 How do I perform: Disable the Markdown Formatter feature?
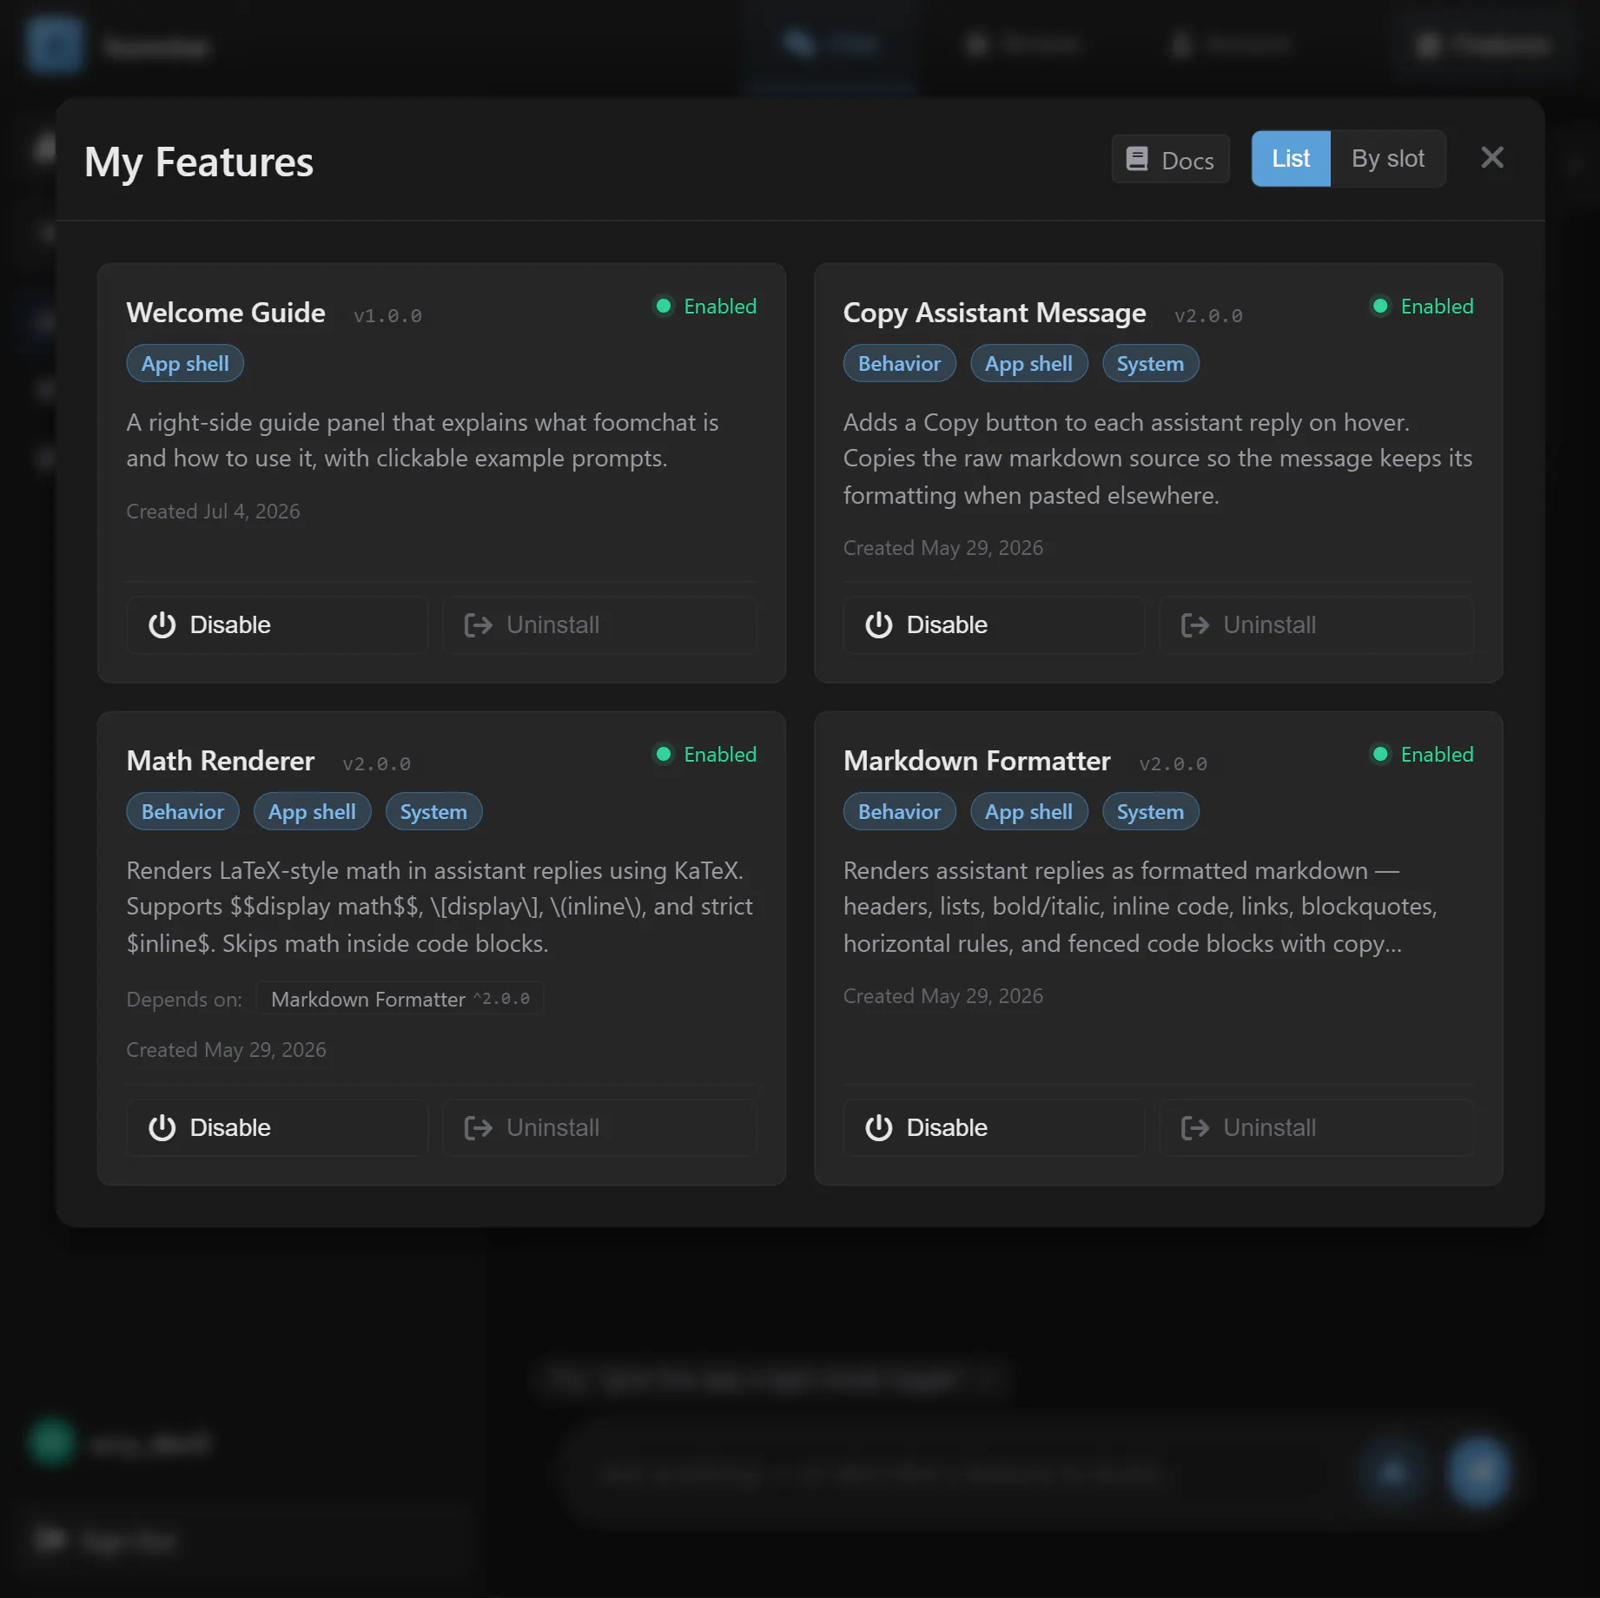point(994,1128)
